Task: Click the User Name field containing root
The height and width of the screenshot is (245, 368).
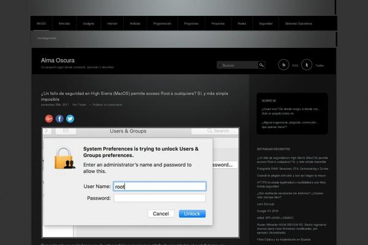Action: point(159,186)
